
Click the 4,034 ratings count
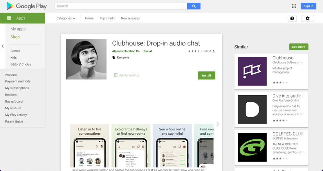click(x=208, y=51)
